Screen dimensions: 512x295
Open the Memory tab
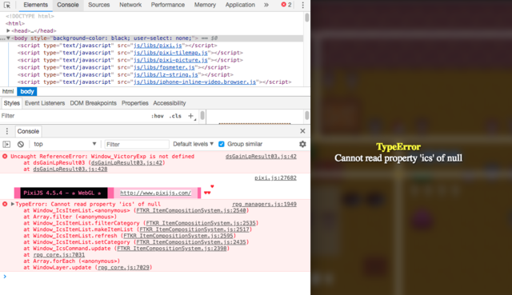205,5
